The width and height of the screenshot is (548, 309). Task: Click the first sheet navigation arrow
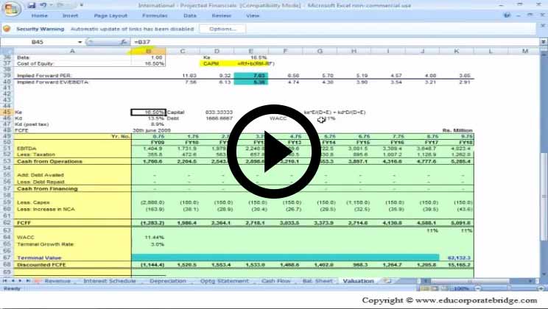click(5, 281)
